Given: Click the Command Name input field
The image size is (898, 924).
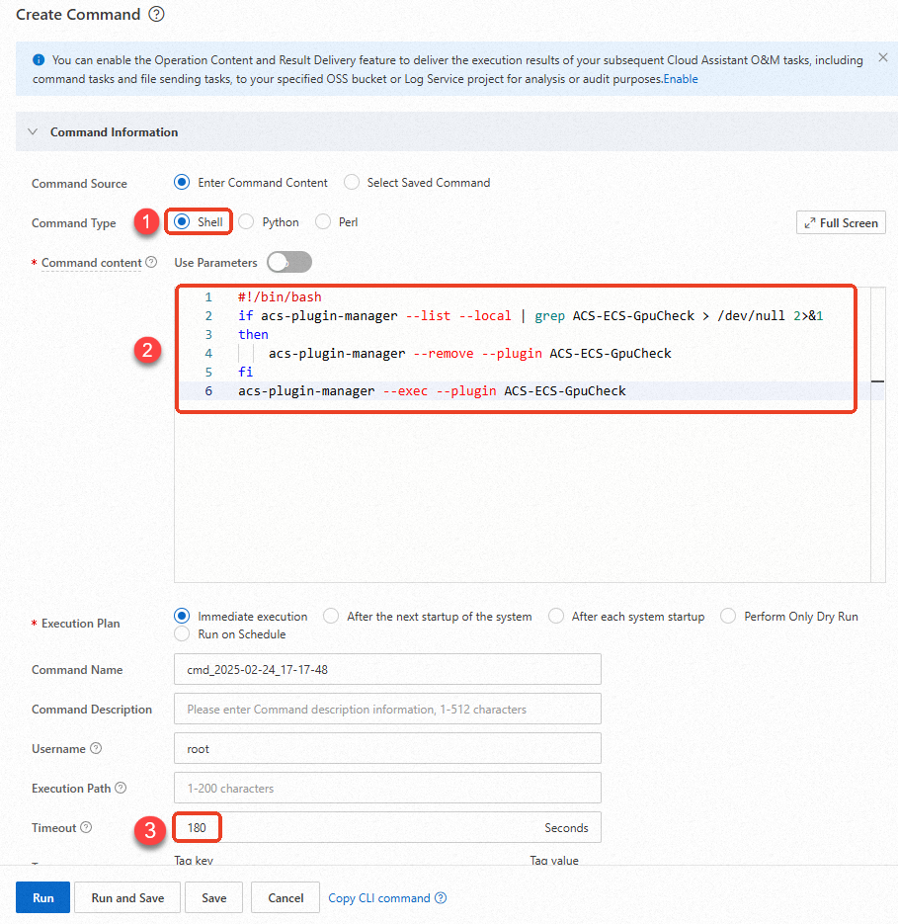Looking at the screenshot, I should [387, 669].
